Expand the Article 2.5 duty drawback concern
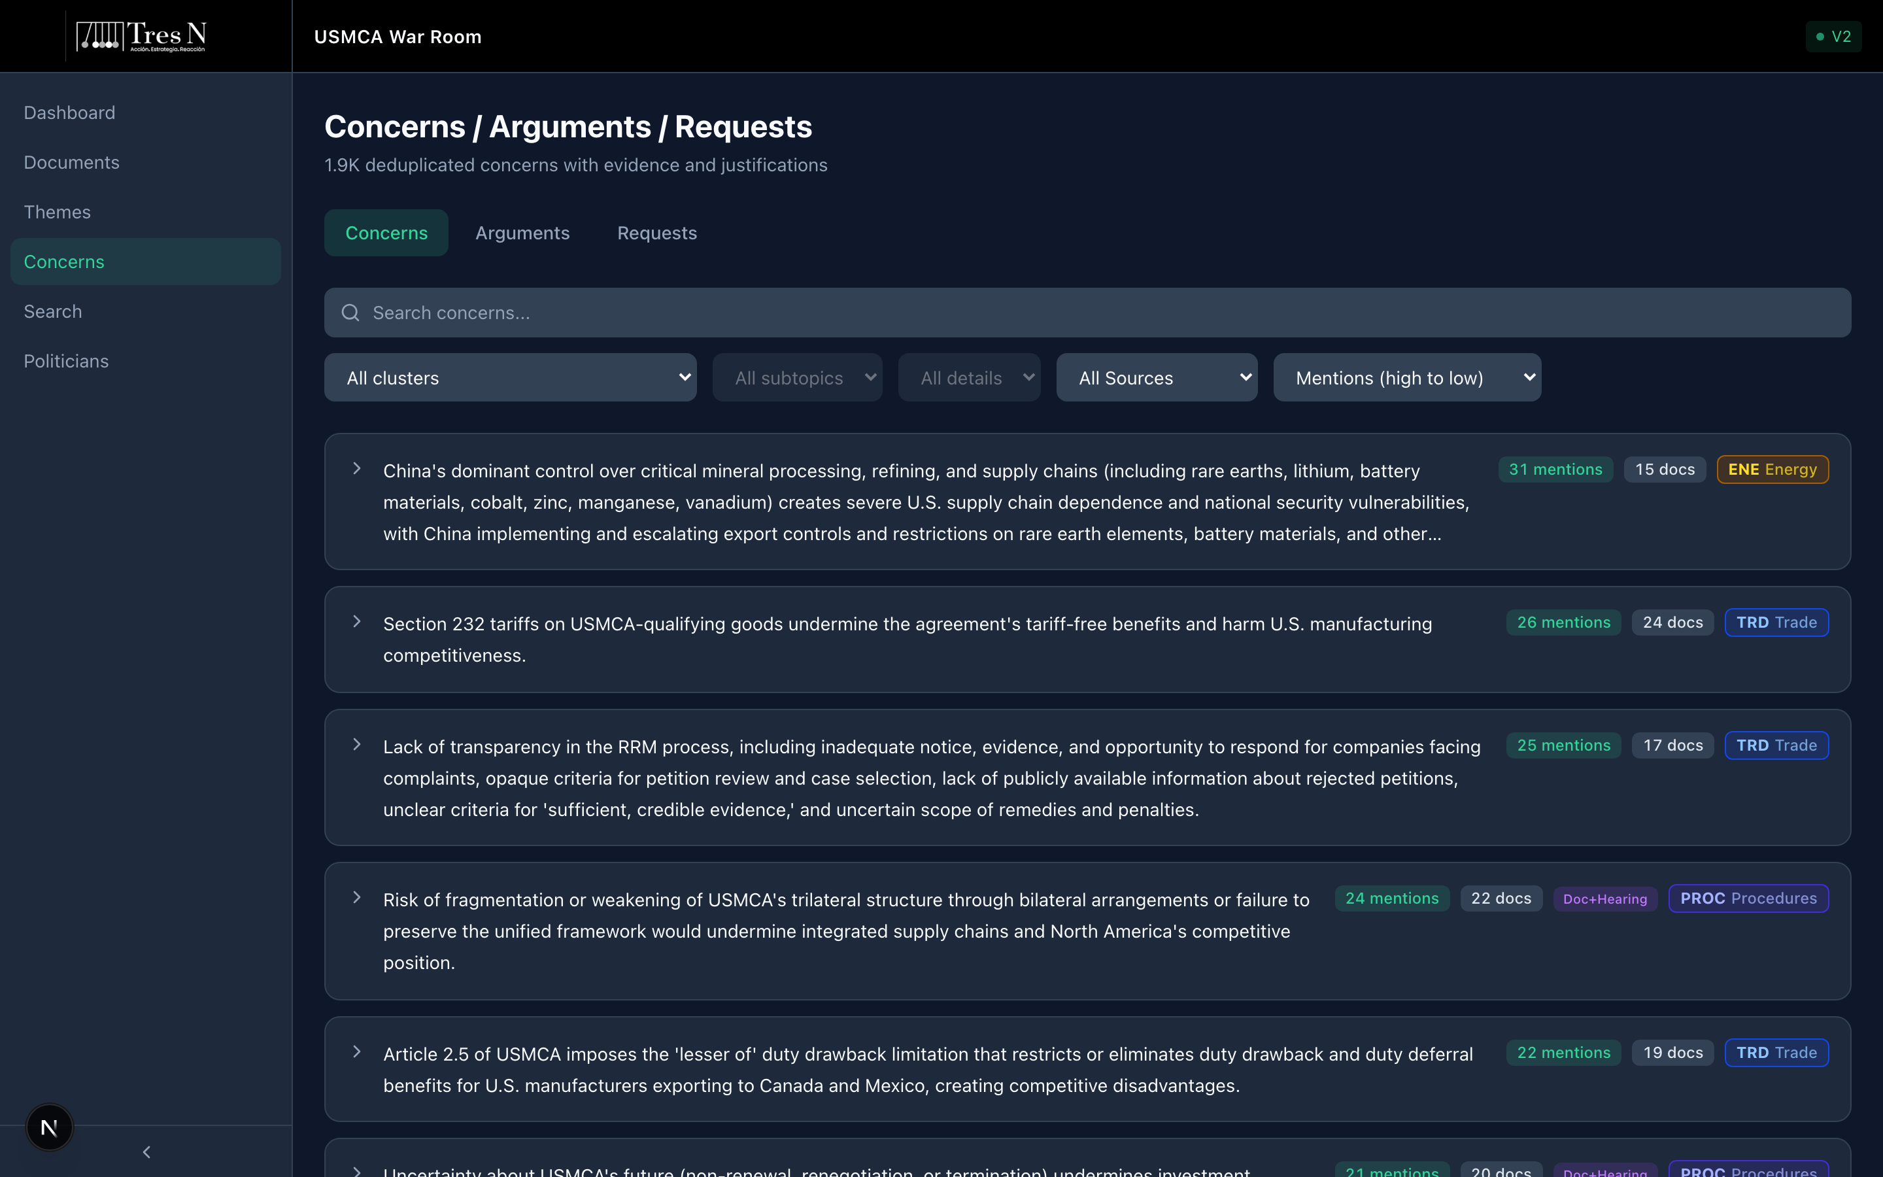Screen dimensions: 1883x1177 [x=356, y=1051]
